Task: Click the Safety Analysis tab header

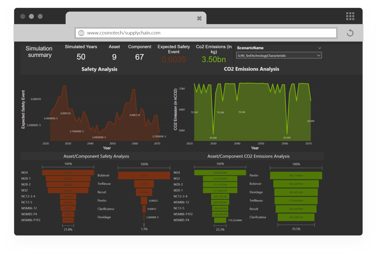Action: 99,69
